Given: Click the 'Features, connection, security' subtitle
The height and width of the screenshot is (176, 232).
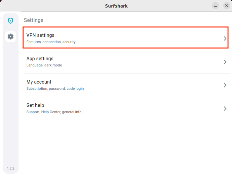Looking at the screenshot, I should point(51,42).
